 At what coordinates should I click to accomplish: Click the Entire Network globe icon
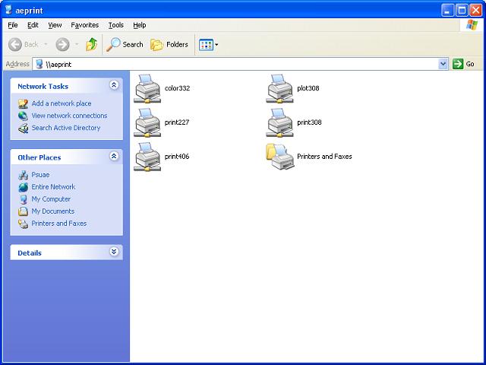(23, 187)
